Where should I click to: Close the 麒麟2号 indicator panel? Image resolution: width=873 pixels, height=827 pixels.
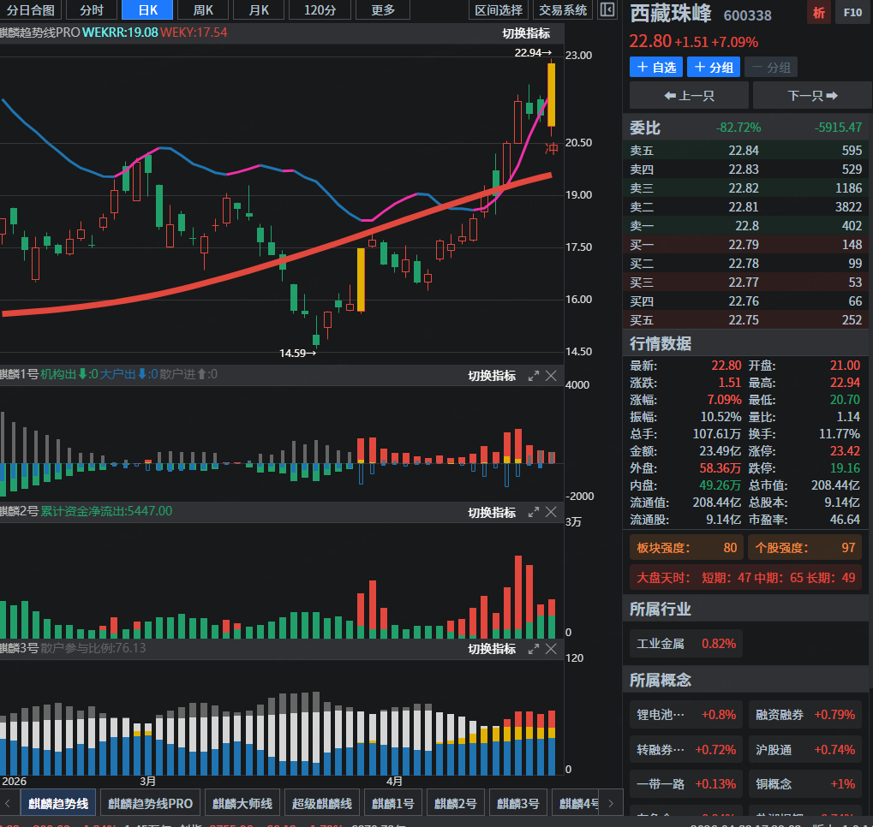tap(551, 513)
